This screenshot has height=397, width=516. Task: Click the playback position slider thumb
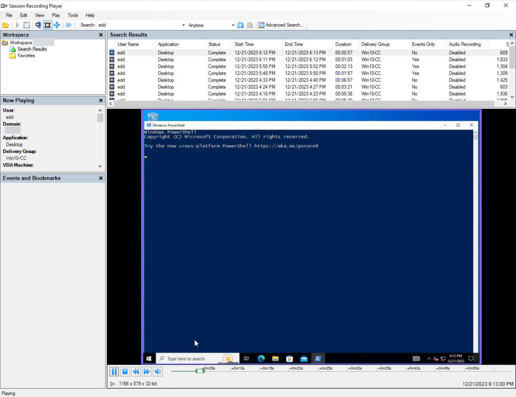(200, 371)
